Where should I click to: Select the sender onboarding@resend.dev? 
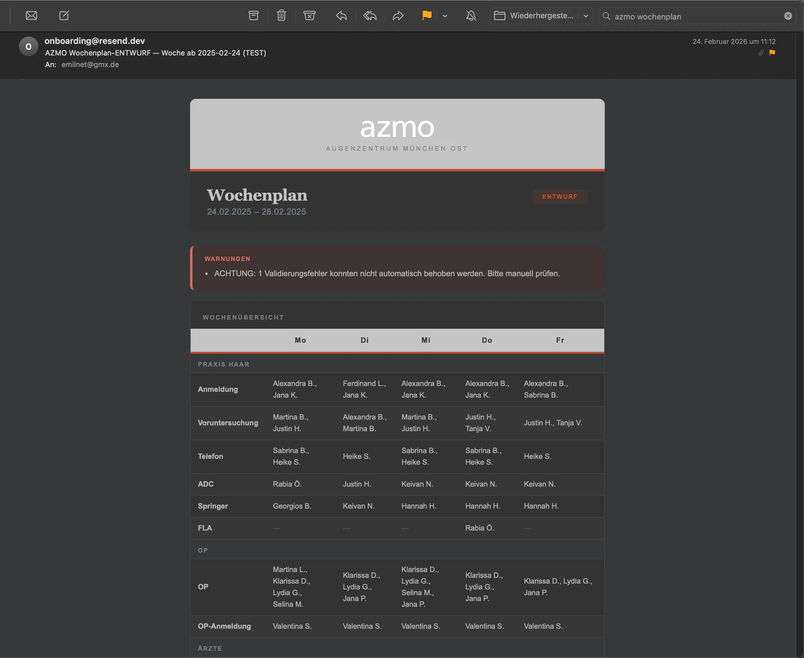point(95,41)
